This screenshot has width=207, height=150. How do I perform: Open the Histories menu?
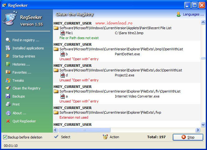tap(21, 64)
